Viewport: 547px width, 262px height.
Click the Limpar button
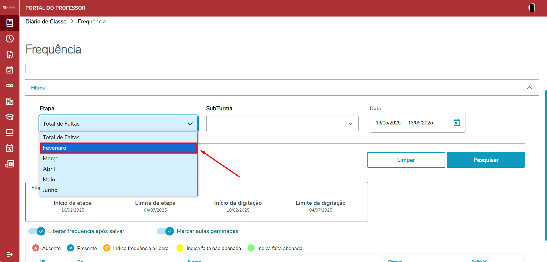pos(406,160)
